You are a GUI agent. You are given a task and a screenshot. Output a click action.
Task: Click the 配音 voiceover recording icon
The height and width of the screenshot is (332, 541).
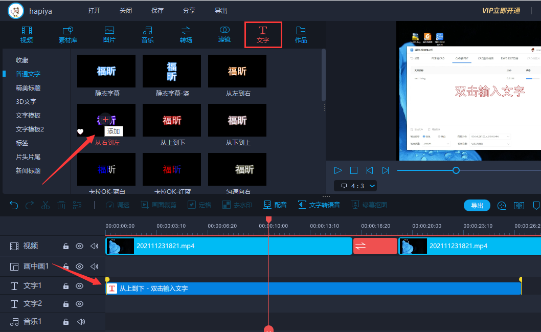click(x=267, y=205)
